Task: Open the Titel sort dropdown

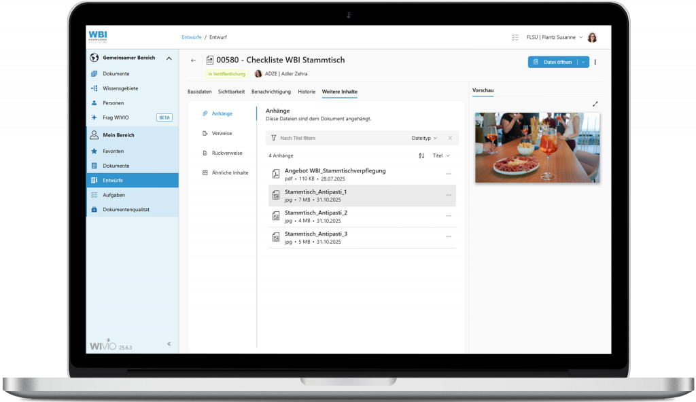Action: click(441, 156)
